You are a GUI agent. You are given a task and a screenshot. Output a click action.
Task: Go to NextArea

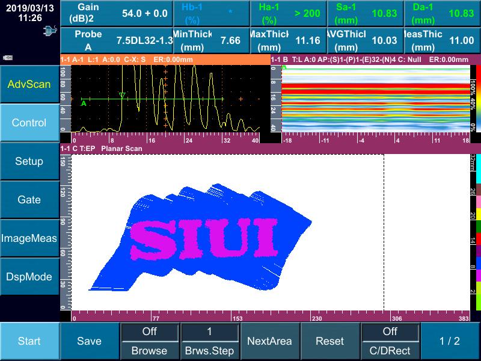pyautogui.click(x=269, y=341)
